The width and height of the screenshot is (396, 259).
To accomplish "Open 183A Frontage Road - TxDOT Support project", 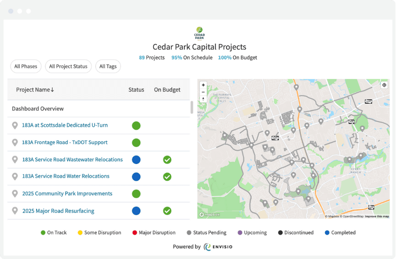I will pos(65,142).
